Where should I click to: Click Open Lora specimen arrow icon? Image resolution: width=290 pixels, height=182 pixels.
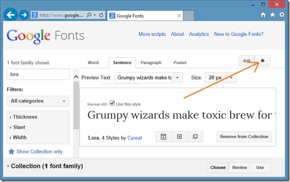point(179,137)
